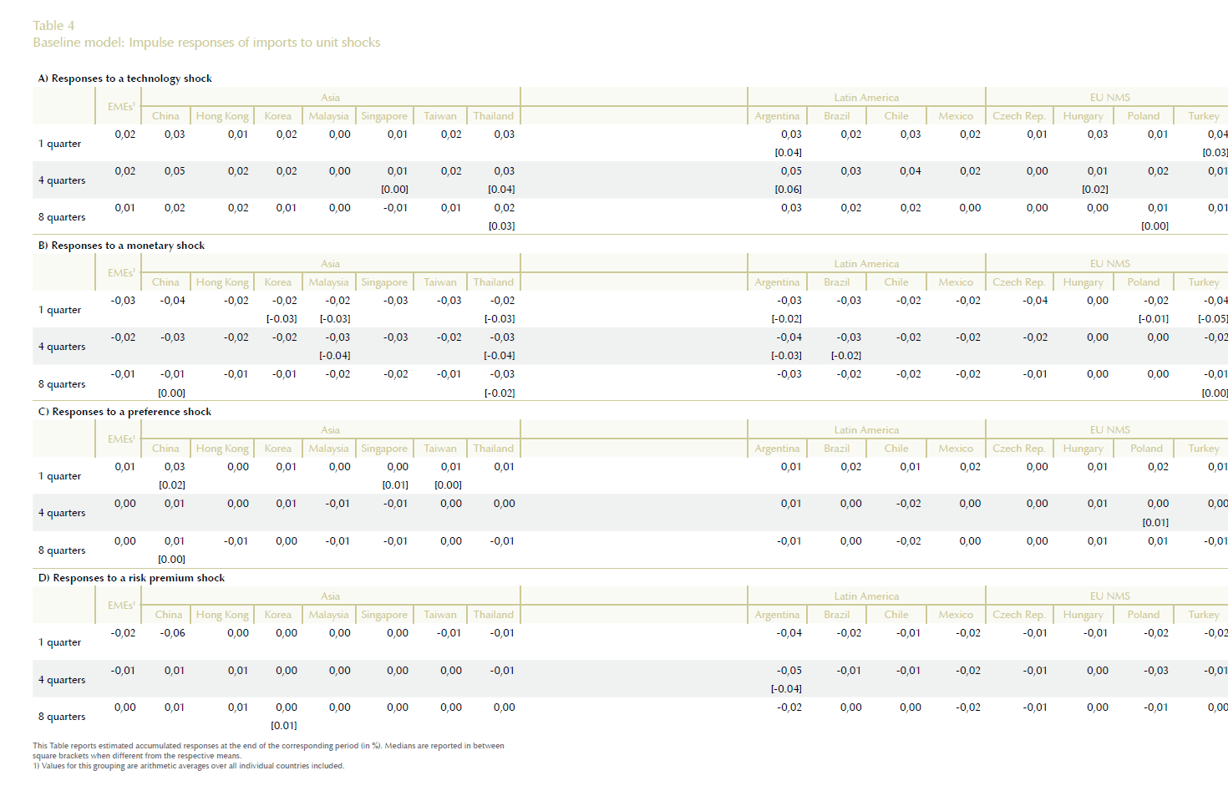Click heading "D) Responses to a risk premium shock"

click(131, 578)
